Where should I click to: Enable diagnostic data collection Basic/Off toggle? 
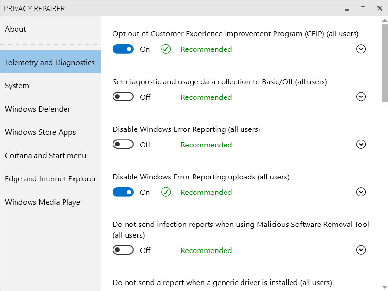[123, 97]
